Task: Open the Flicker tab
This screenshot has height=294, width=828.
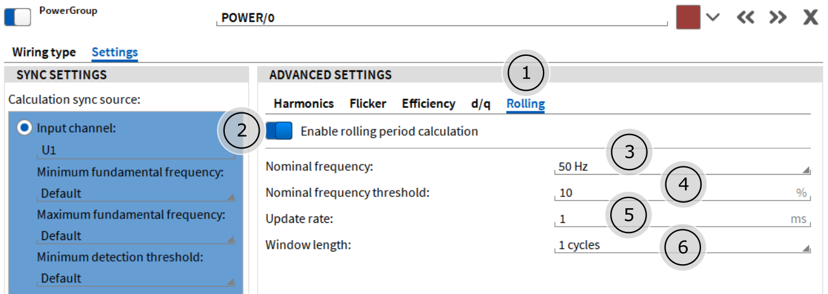Action: (368, 104)
